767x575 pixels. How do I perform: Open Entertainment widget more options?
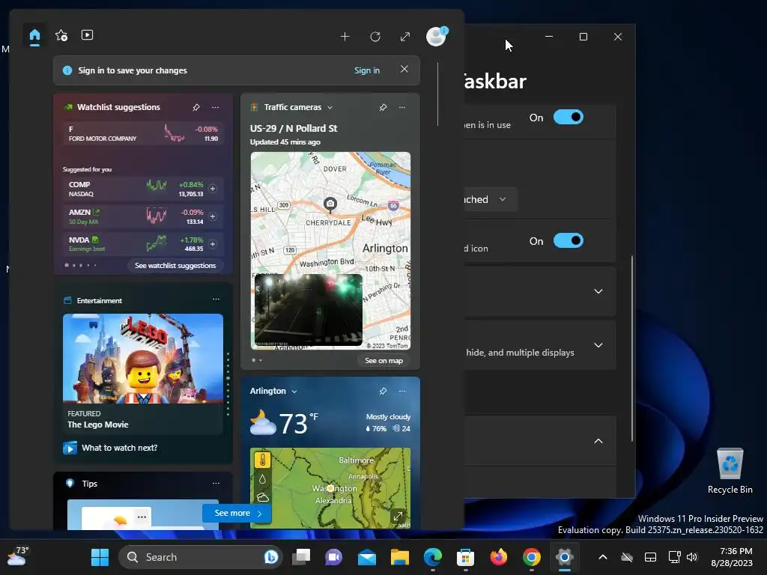216,299
